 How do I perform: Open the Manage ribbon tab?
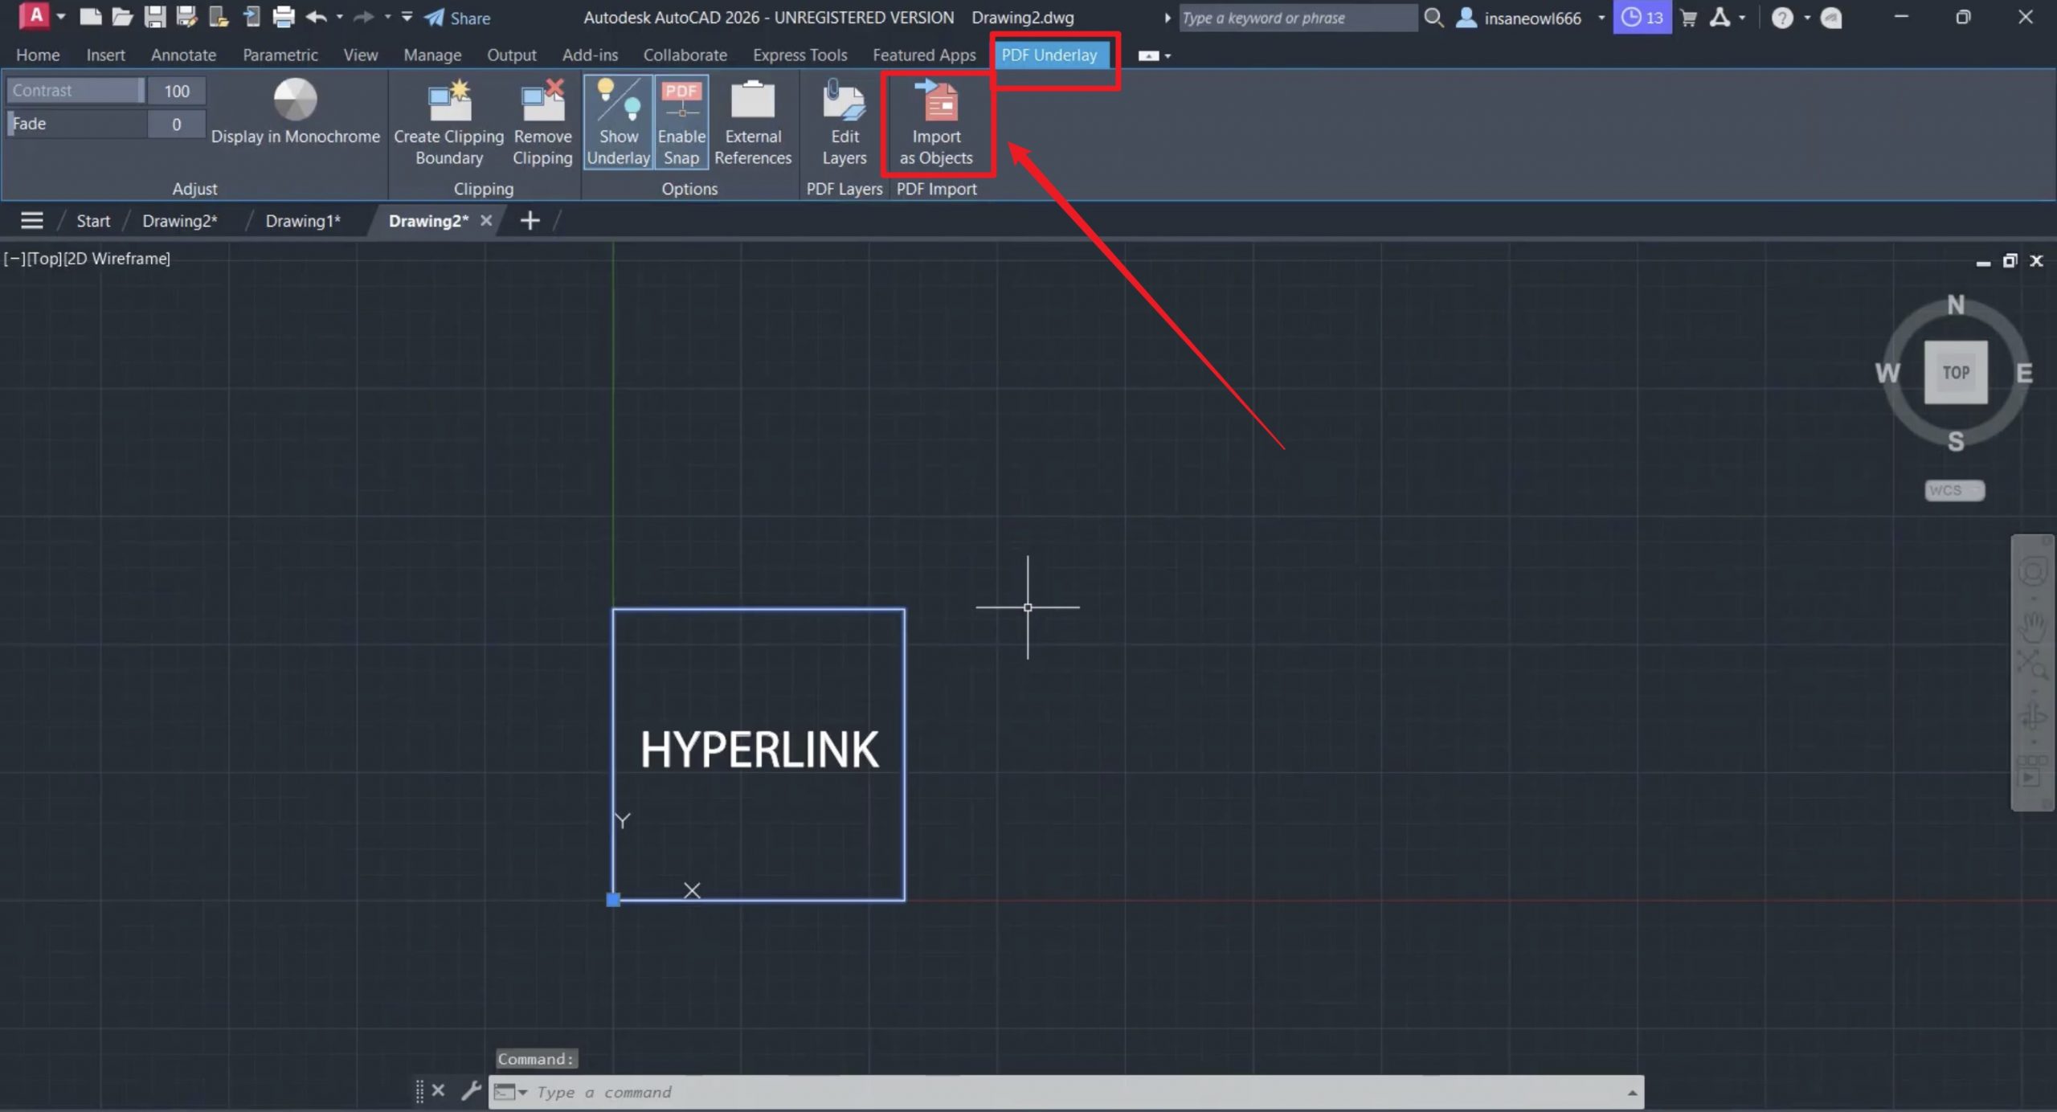(432, 55)
